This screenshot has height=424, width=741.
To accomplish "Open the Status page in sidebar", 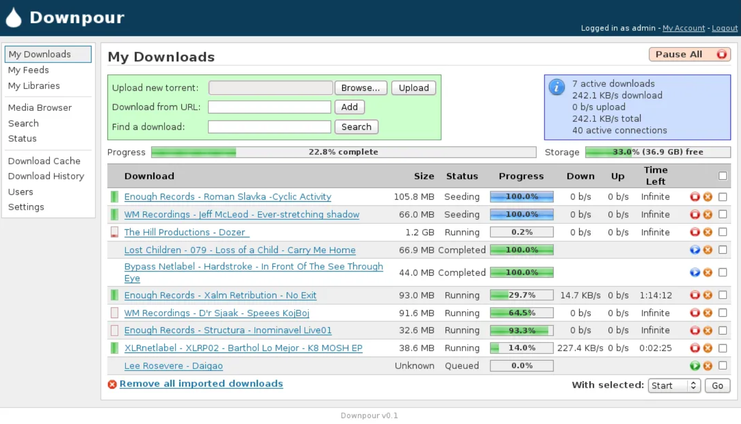I will tap(22, 138).
